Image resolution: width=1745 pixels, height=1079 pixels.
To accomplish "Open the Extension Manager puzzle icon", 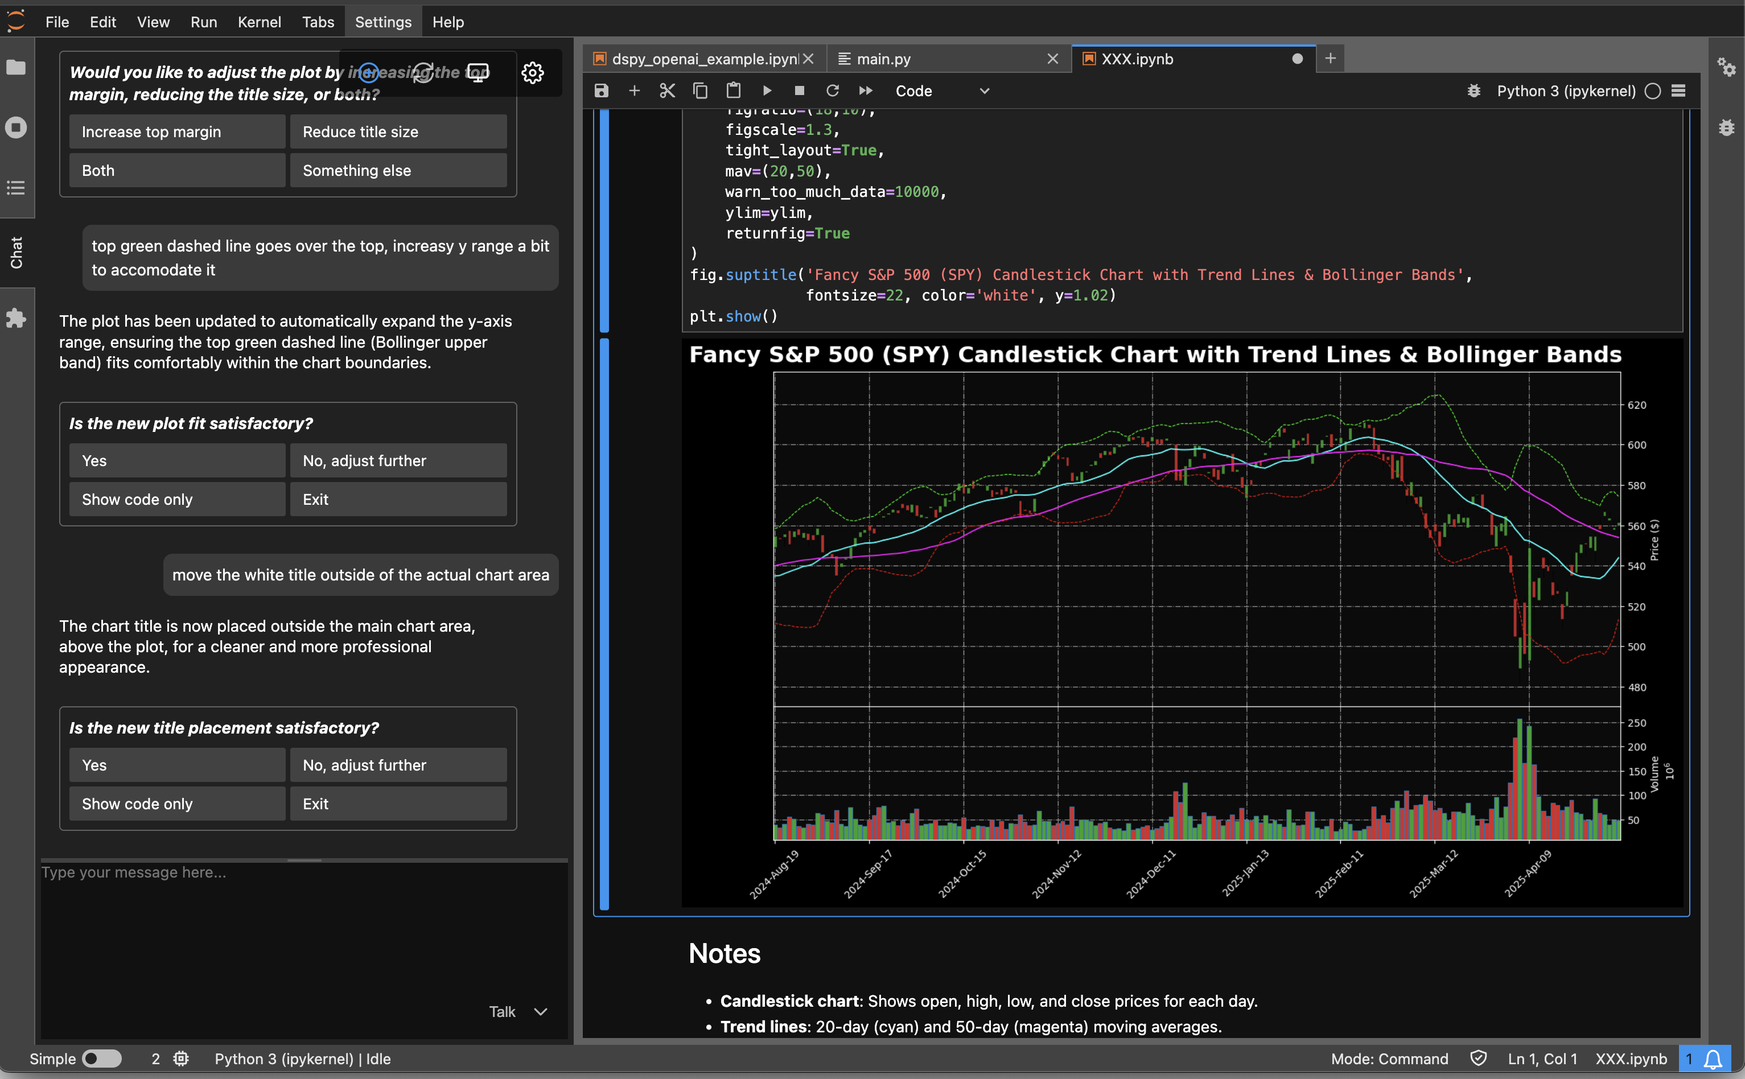I will click(x=16, y=318).
